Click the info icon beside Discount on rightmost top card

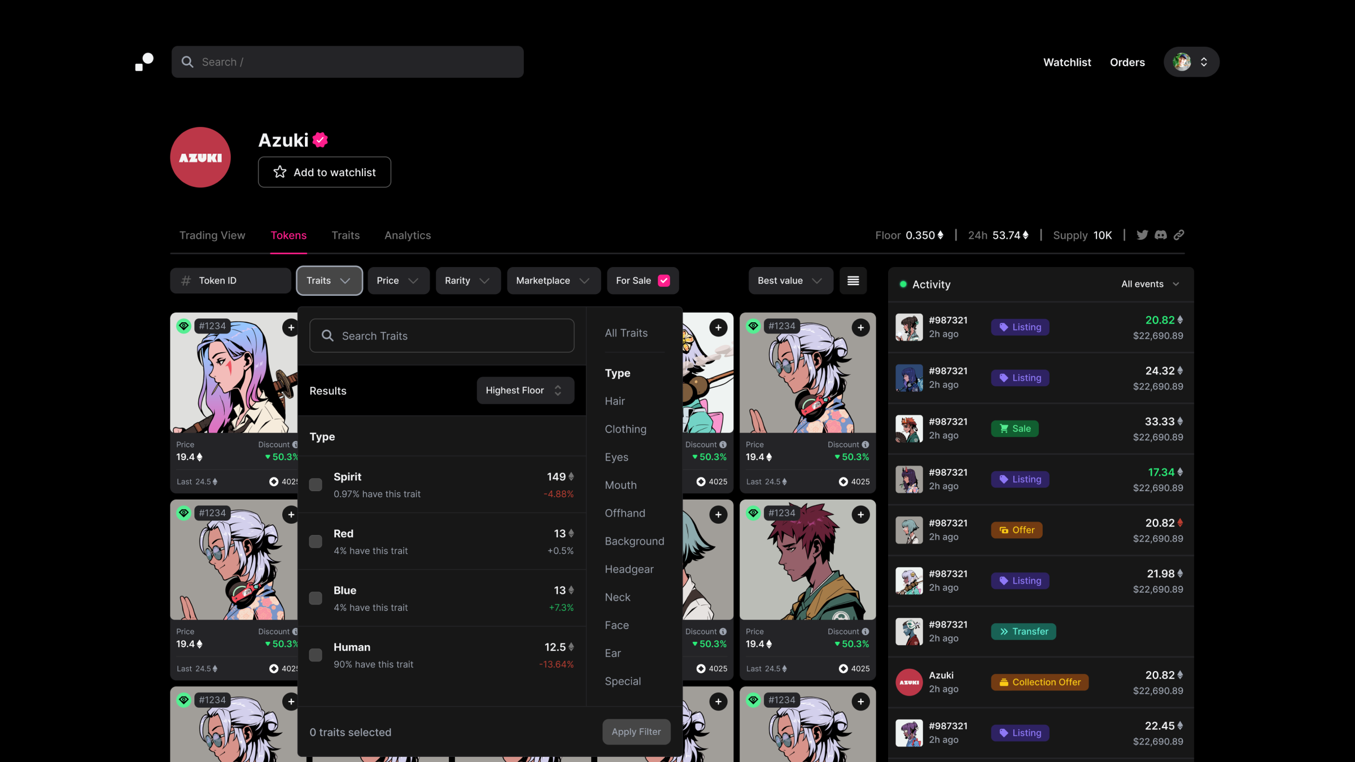click(866, 445)
